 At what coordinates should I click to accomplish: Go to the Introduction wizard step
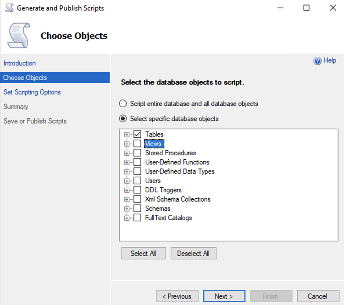[x=20, y=63]
